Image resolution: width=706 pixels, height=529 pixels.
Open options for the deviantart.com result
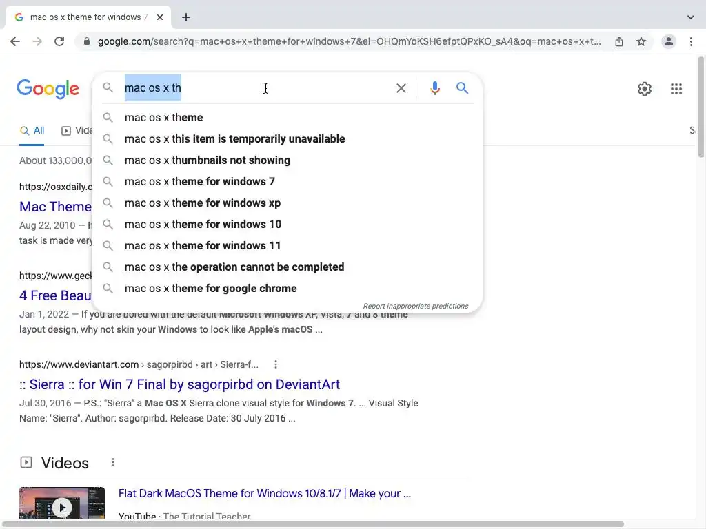tap(276, 364)
